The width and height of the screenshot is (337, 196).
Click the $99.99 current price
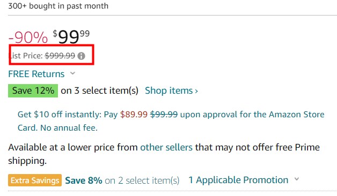point(71,36)
